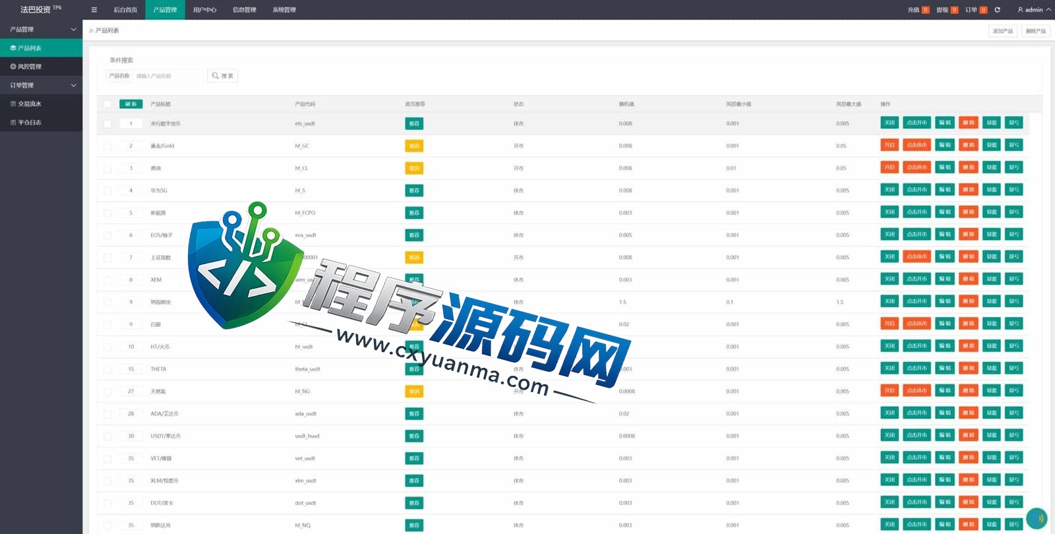Click the 法巴投资 logo title
1055x534 pixels.
pos(35,10)
